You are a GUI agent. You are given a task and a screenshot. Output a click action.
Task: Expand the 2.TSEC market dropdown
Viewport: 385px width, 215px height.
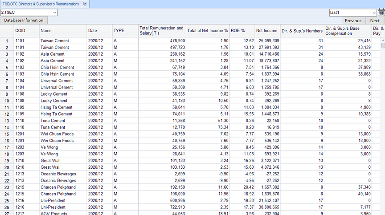(x=54, y=13)
